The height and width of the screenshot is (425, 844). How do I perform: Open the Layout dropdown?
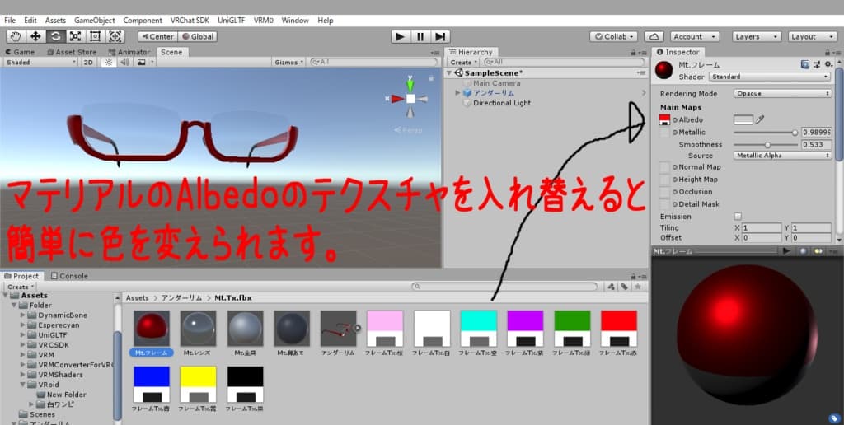tap(813, 36)
